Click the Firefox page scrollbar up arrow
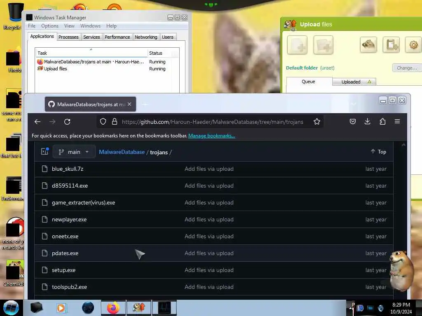Screen dimensions: 422x316 403,145
